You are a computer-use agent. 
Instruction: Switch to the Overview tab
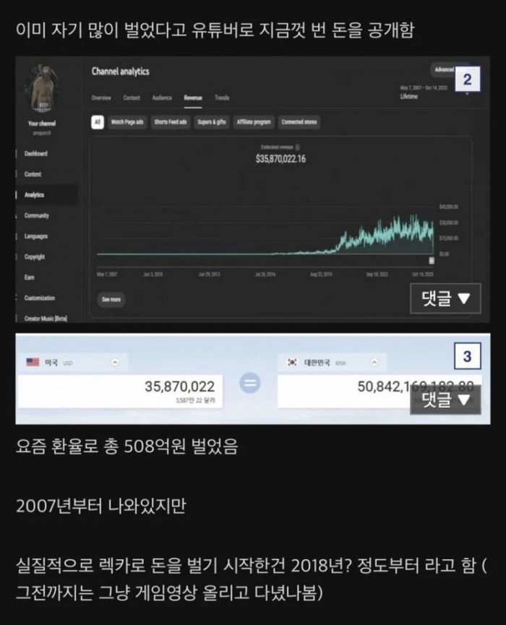pos(101,98)
